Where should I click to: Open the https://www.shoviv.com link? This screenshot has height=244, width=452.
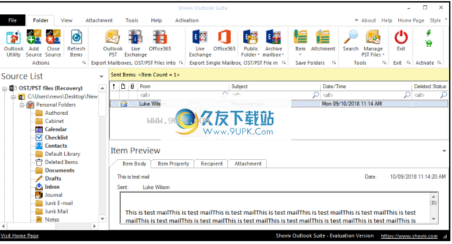pyautogui.click(x=409, y=236)
